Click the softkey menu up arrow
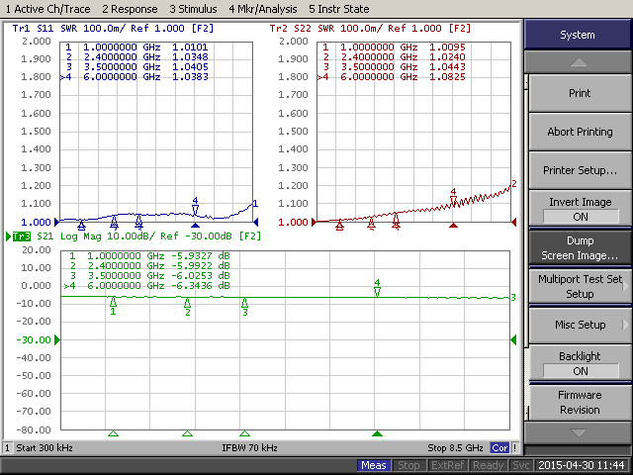633x475 pixels. tap(578, 61)
